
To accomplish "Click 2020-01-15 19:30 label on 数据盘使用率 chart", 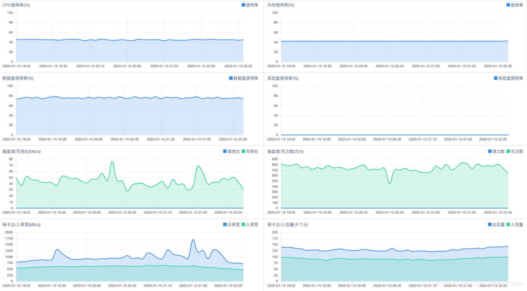I will coord(53,139).
